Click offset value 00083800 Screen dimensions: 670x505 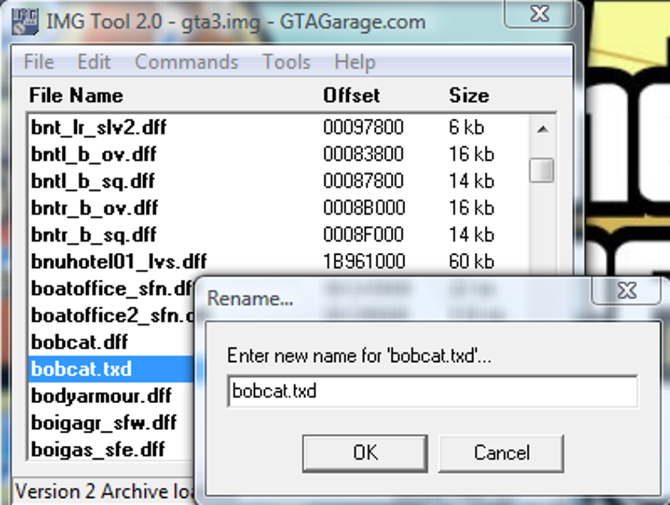tap(363, 154)
